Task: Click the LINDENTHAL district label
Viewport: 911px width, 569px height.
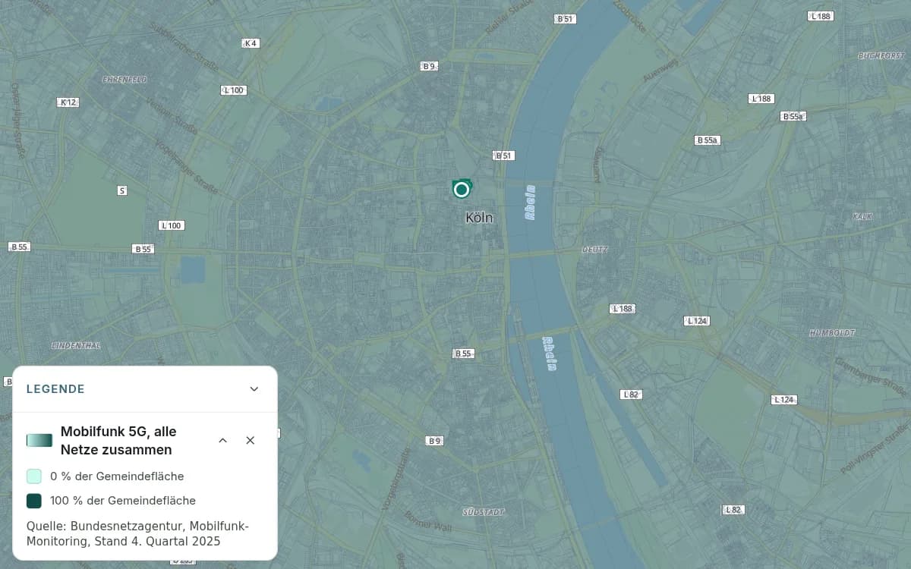Action: point(76,345)
